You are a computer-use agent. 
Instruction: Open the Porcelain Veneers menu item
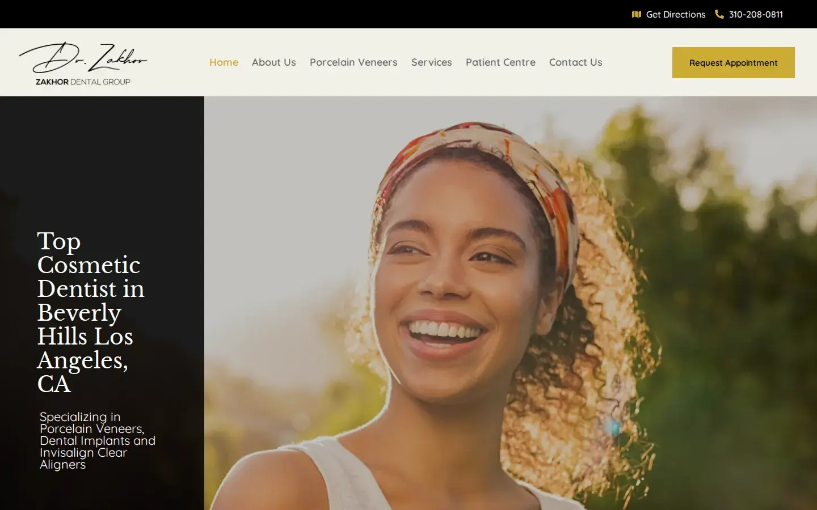[353, 62]
